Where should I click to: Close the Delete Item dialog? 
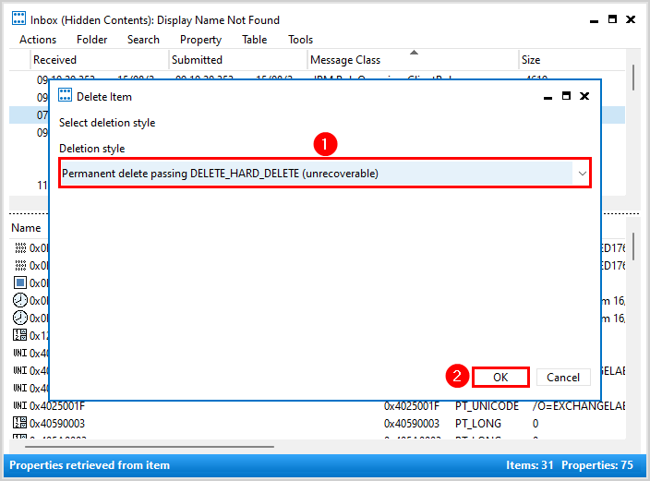584,96
